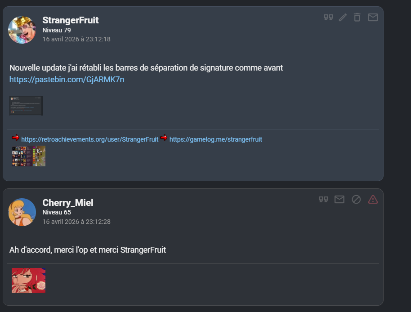
Task: View Cherry_Miel's avatar picture
Action: [x=22, y=212]
